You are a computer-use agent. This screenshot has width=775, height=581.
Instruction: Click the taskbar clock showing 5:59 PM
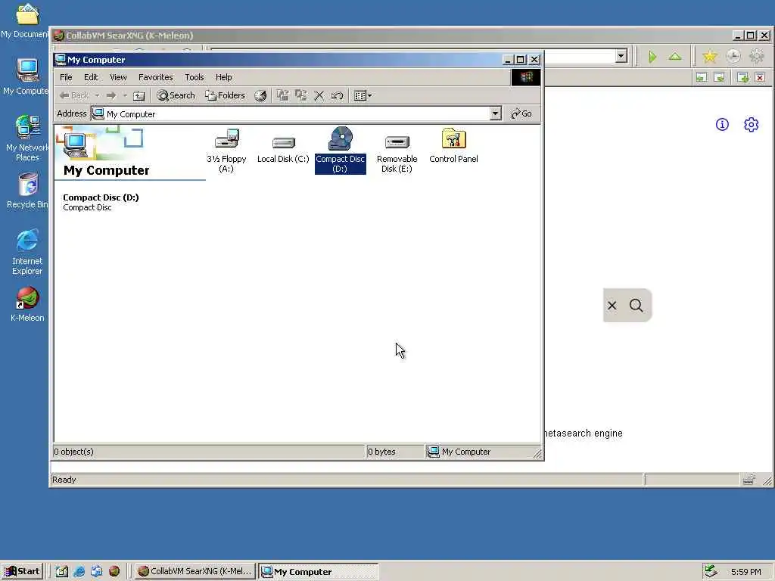coord(745,572)
